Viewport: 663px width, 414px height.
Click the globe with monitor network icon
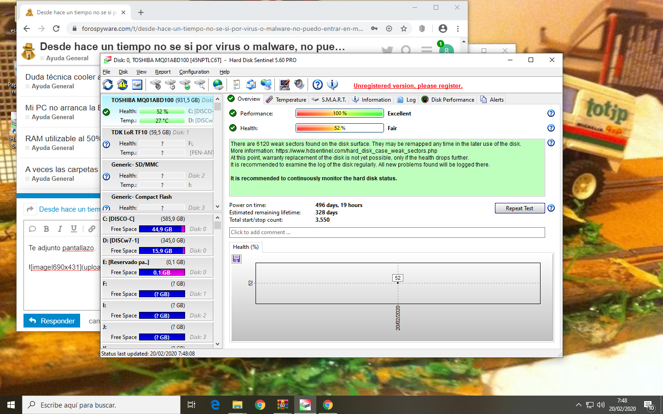266,85
